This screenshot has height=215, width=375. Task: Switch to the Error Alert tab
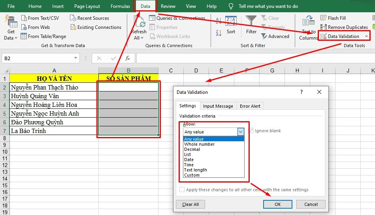tap(250, 106)
